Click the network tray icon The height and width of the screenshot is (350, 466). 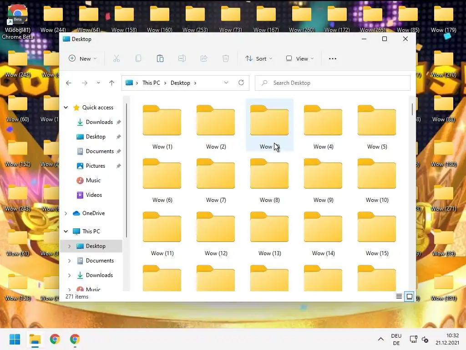click(x=413, y=339)
